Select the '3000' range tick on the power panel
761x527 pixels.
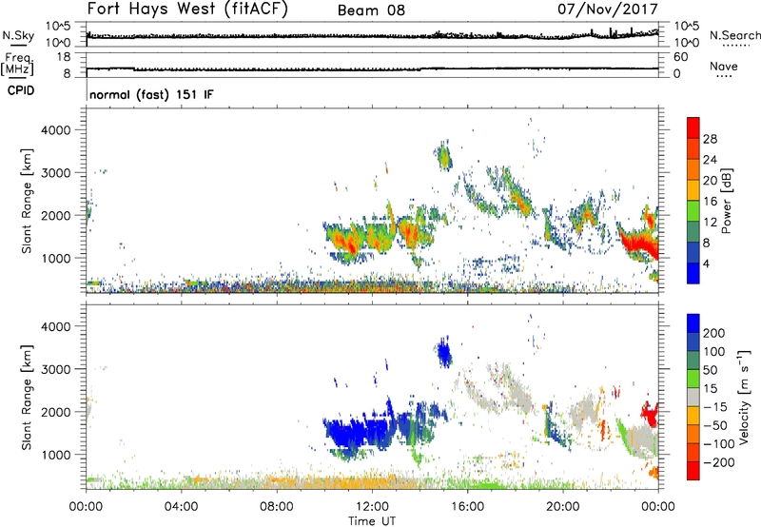coord(56,173)
